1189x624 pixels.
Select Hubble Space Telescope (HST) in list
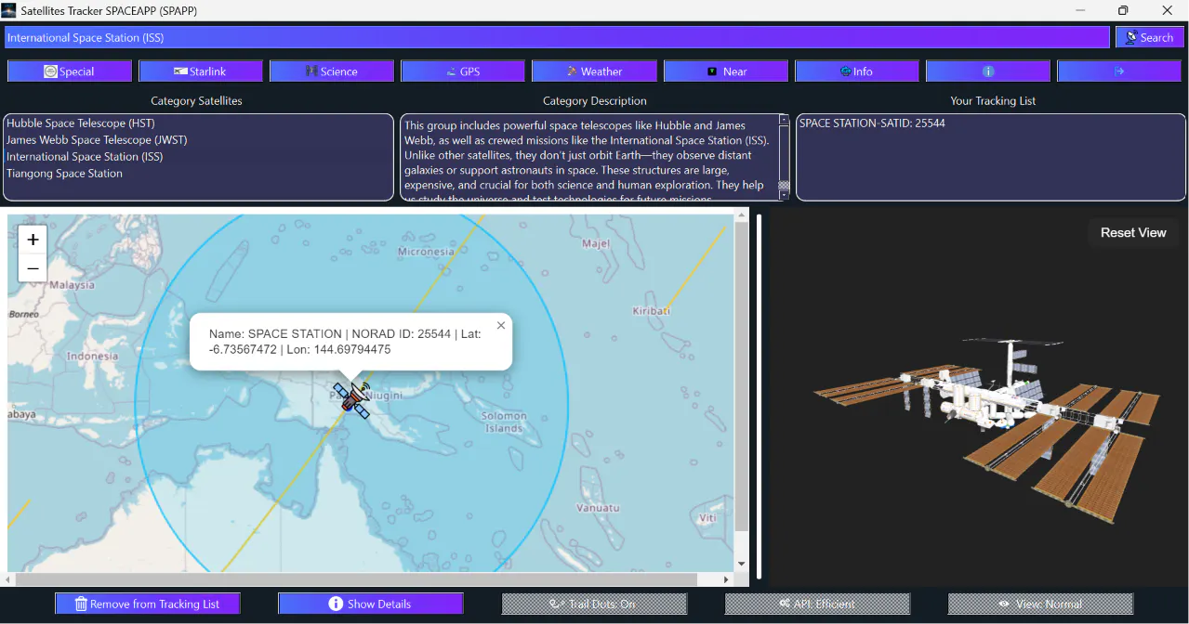[x=81, y=123]
